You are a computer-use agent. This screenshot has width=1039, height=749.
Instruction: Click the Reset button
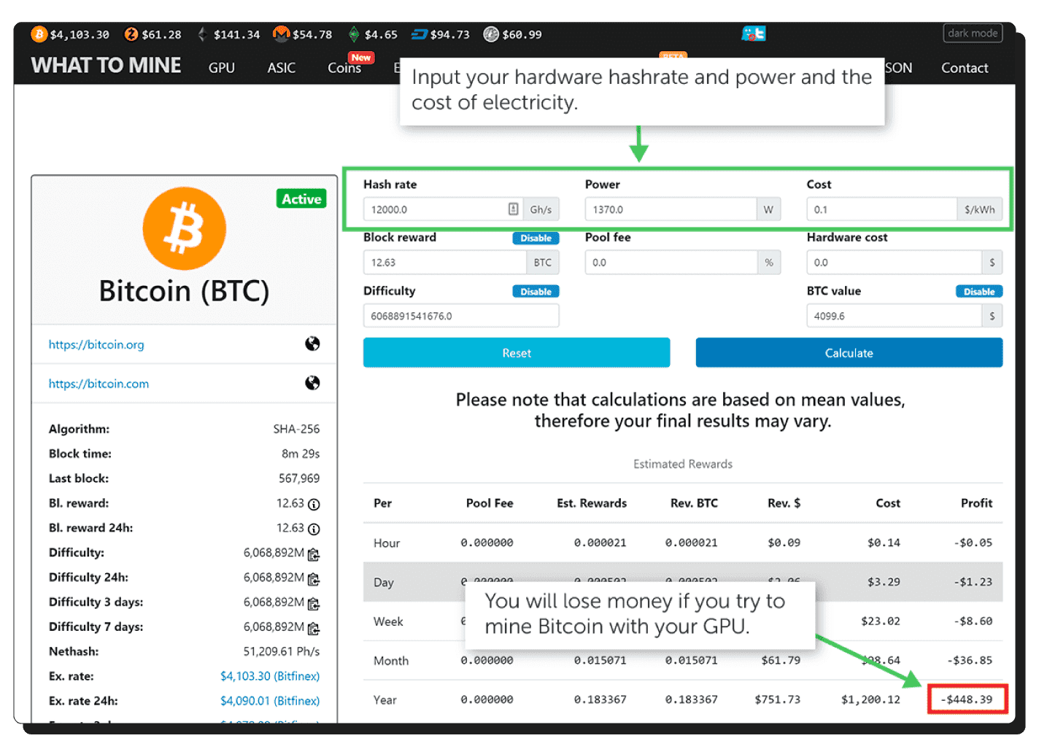click(x=517, y=353)
